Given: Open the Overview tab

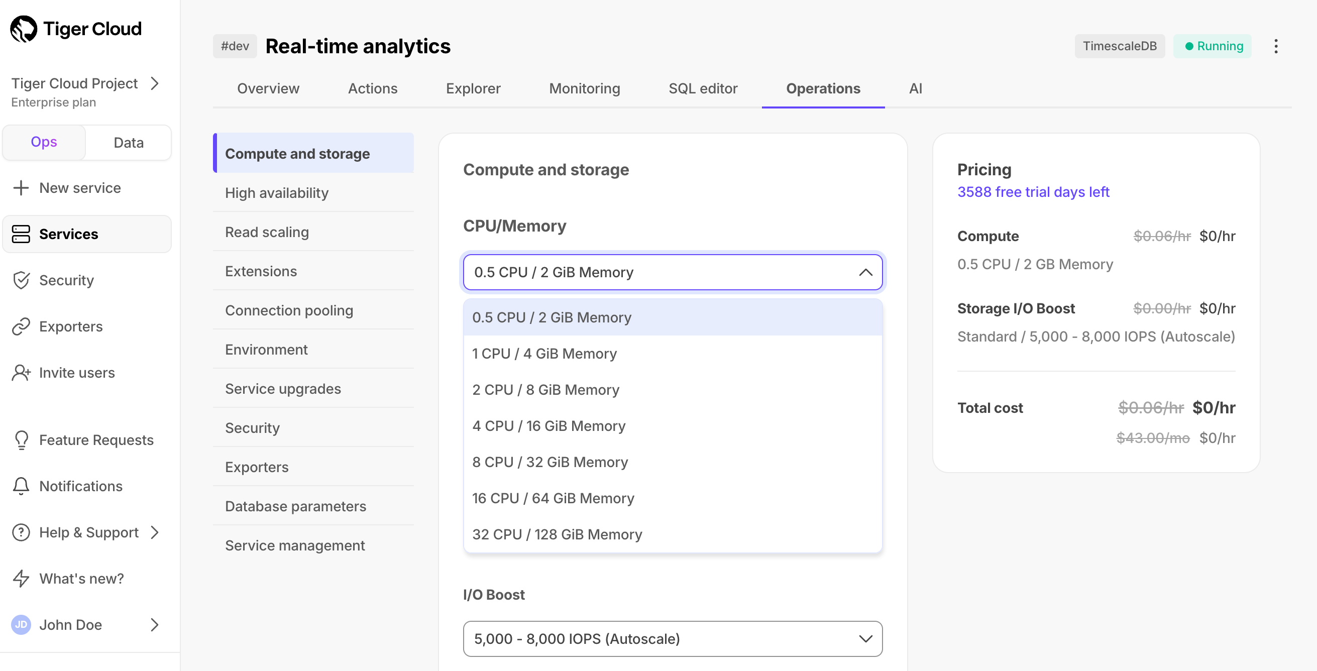Looking at the screenshot, I should click(x=268, y=89).
